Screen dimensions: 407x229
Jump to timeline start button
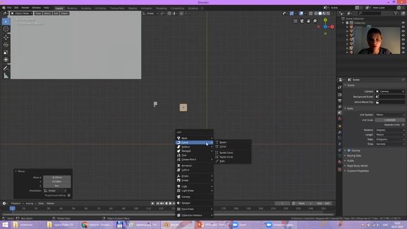(x=158, y=204)
